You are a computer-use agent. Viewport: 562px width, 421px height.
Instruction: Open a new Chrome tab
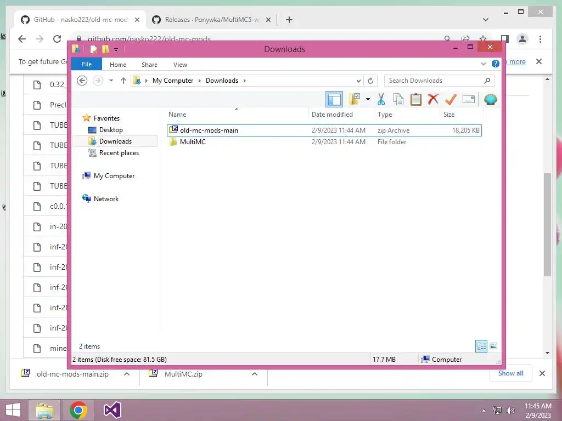coord(289,20)
